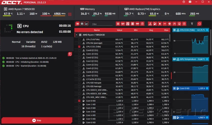
Task: Reset the min/max sensor statistics
Action: (199, 24)
